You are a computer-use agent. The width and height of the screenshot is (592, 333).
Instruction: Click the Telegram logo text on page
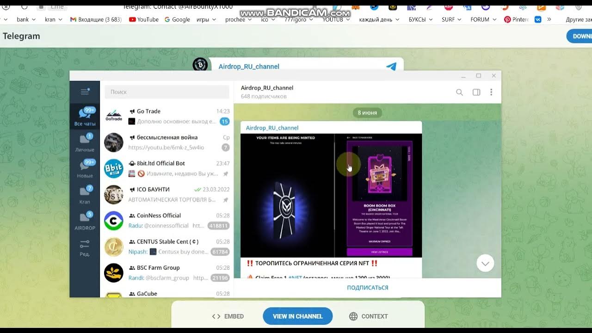point(21,36)
